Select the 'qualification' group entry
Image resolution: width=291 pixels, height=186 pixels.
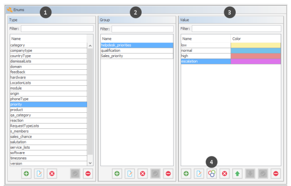click(137, 50)
